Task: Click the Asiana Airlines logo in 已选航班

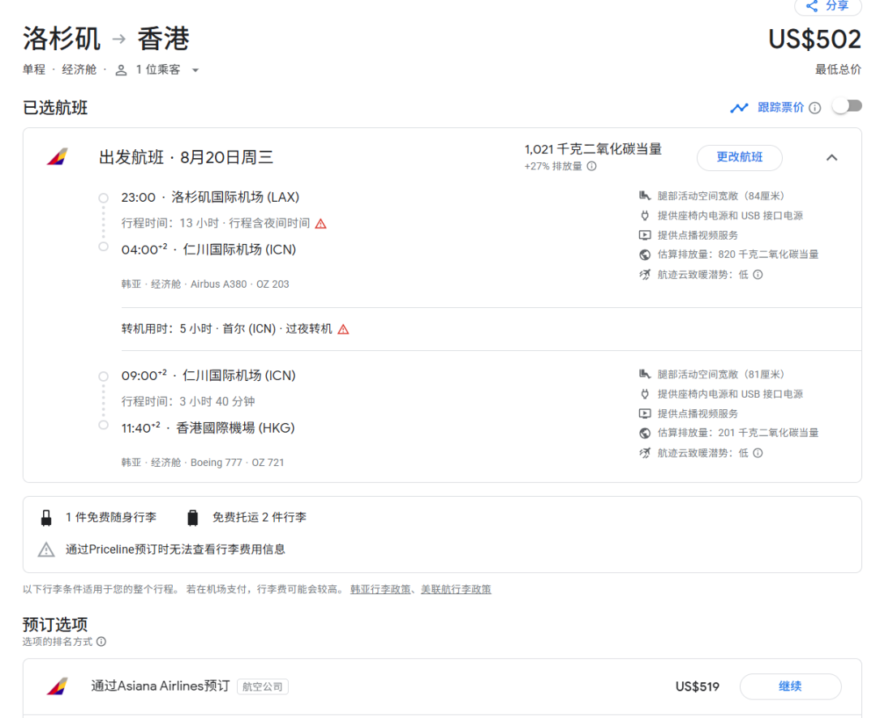Action: pos(57,157)
